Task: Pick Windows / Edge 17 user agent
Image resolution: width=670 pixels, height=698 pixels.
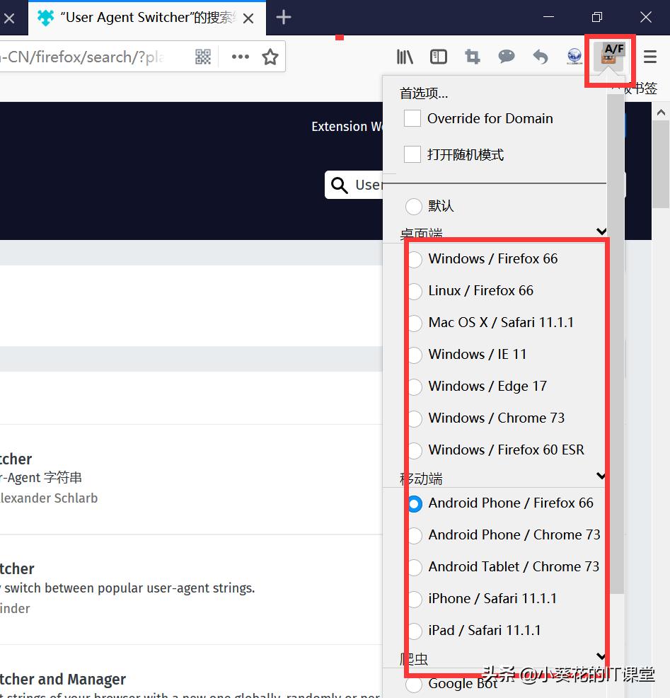Action: coord(415,387)
